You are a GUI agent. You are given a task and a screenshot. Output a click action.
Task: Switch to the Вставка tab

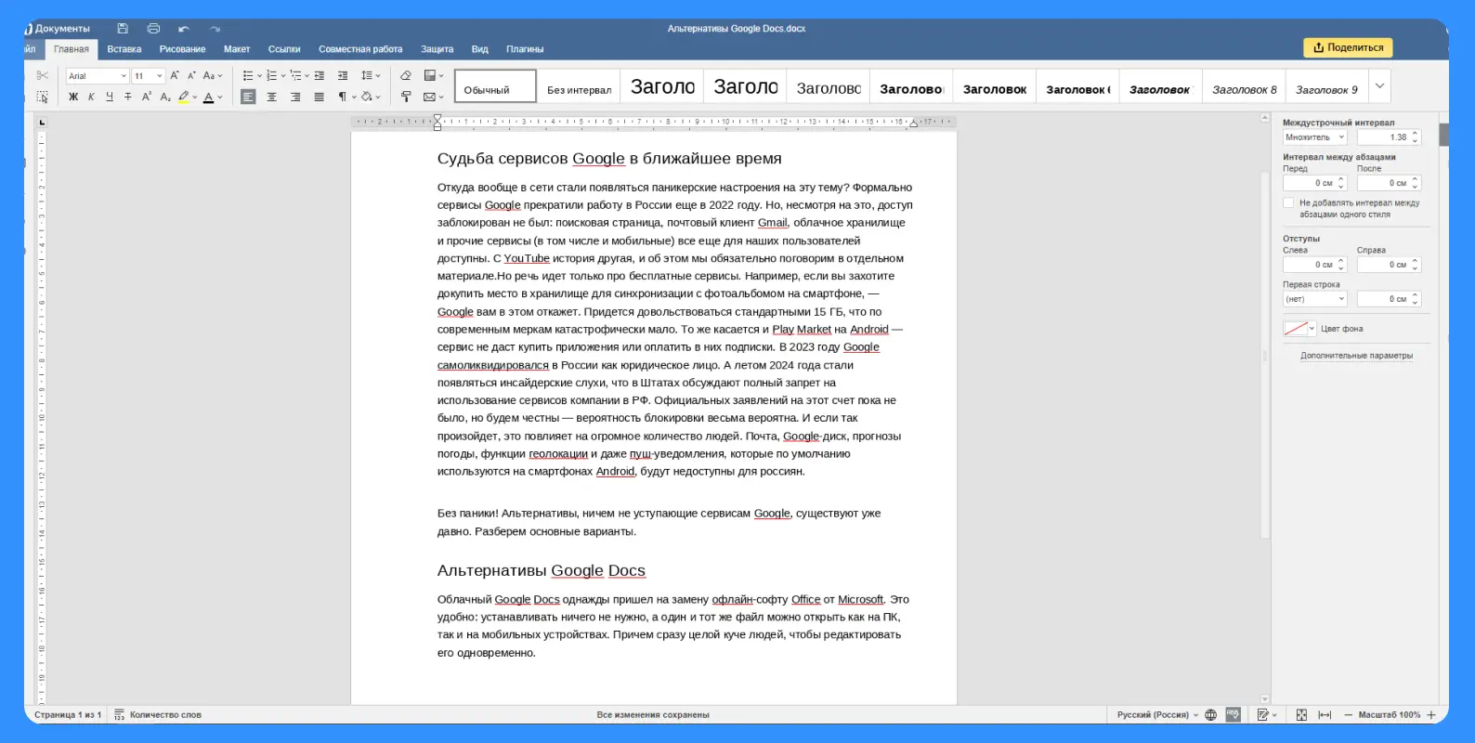tap(124, 49)
